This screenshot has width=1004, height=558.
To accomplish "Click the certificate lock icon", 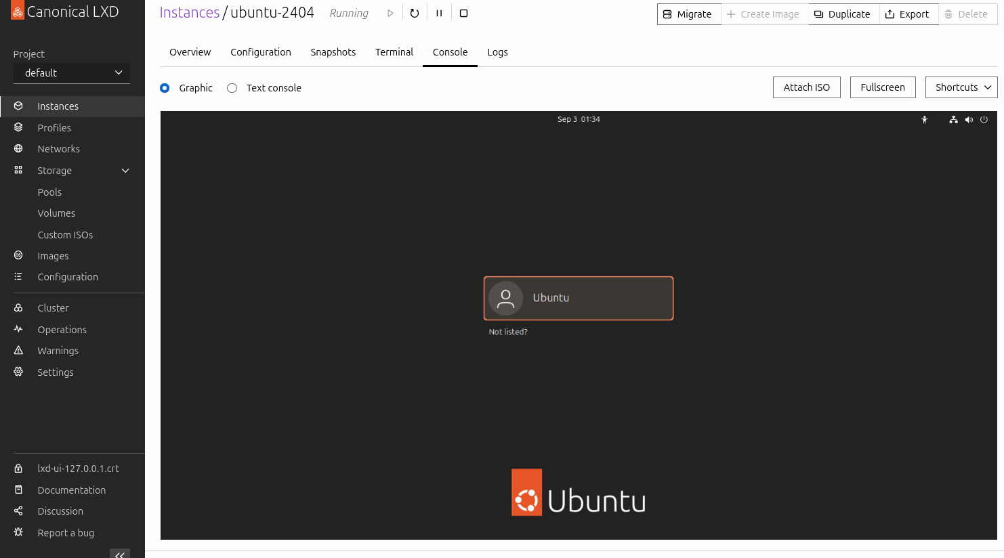I will tap(18, 468).
